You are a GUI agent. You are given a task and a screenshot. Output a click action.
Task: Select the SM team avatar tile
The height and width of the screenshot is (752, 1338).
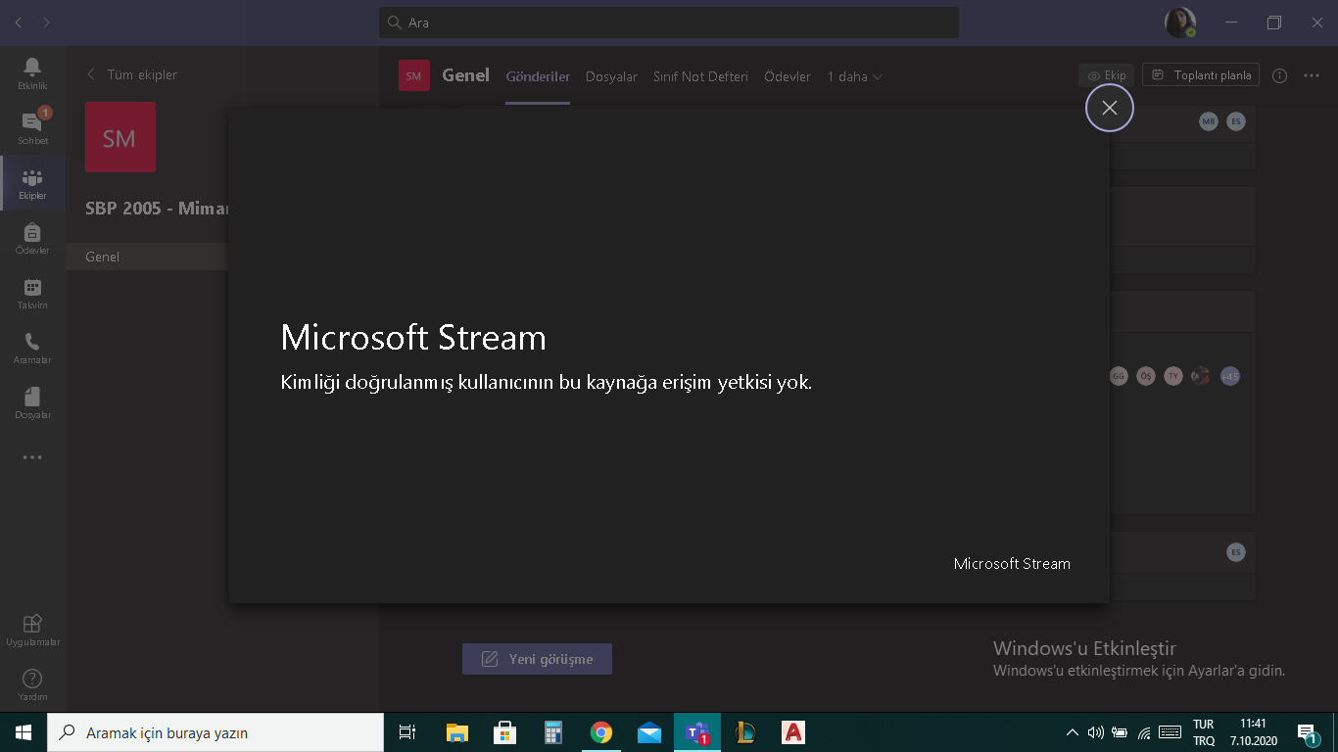(120, 137)
